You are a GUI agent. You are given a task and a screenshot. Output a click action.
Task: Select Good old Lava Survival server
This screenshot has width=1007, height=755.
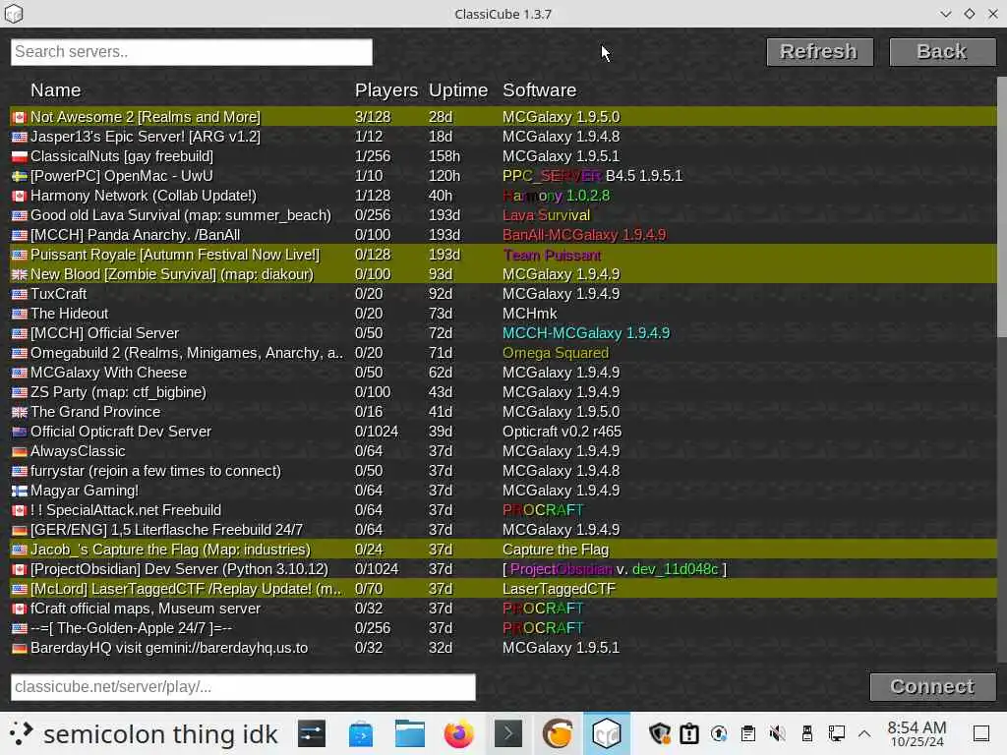503,215
